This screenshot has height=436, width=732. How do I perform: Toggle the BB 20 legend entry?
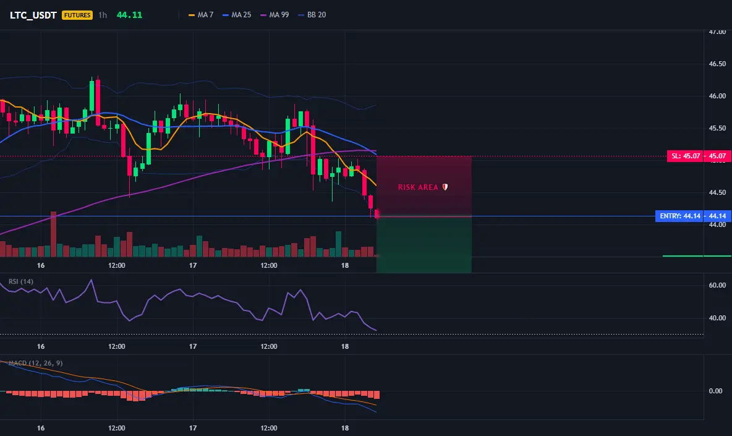312,15
